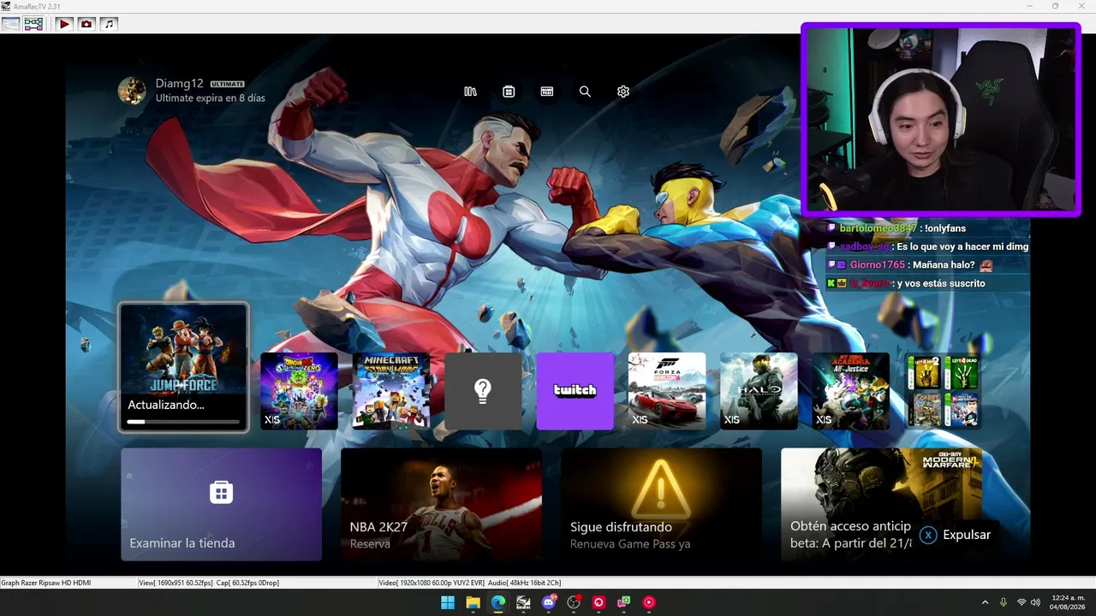Open the taskbar clock and date
This screenshot has width=1096, height=616.
1068,602
